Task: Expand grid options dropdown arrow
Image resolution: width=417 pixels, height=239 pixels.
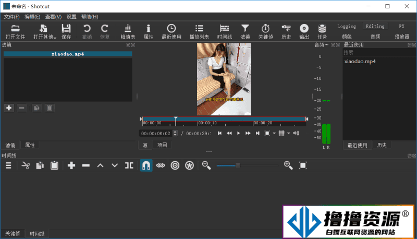Action: pos(289,134)
